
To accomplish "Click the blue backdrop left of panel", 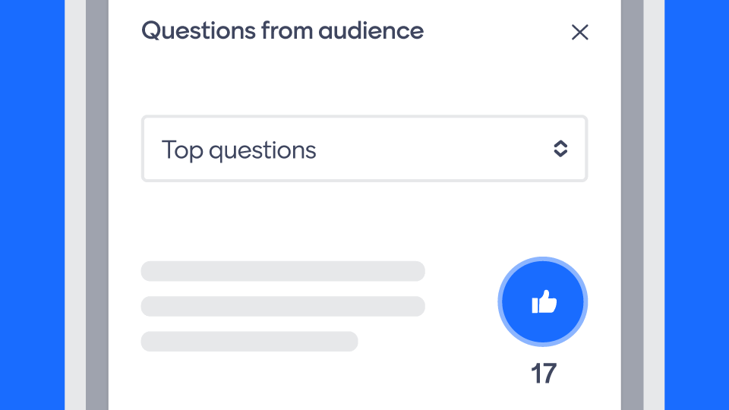I will (x=32, y=205).
